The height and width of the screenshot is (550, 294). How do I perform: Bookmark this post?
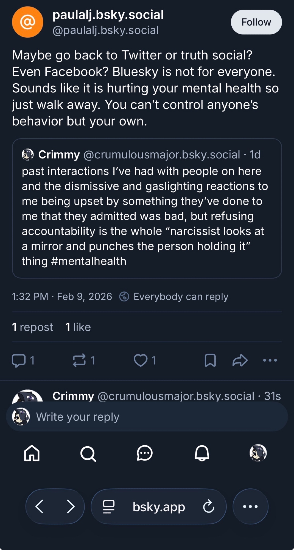(x=210, y=361)
